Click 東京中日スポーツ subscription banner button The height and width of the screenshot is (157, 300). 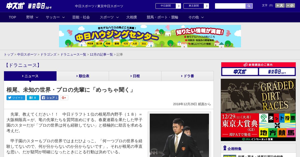[x=277, y=72]
